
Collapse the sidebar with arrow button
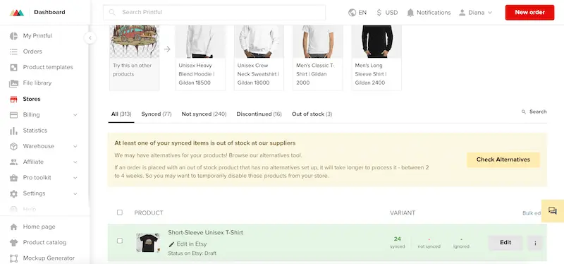[90, 37]
